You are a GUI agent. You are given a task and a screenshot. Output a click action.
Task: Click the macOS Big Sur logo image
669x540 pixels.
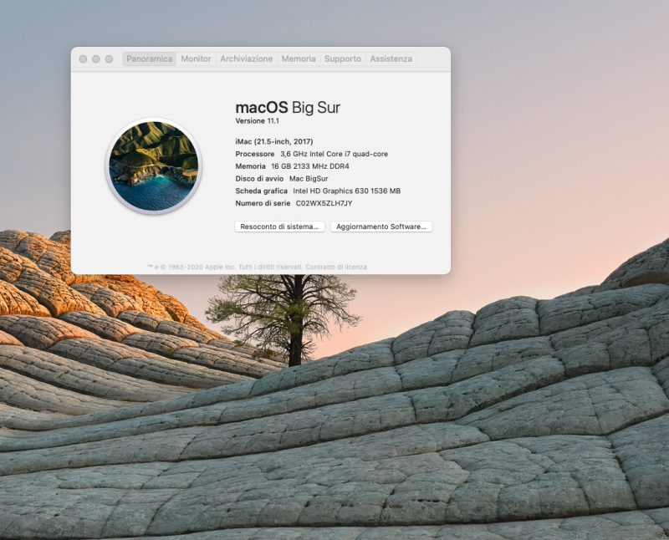[154, 166]
